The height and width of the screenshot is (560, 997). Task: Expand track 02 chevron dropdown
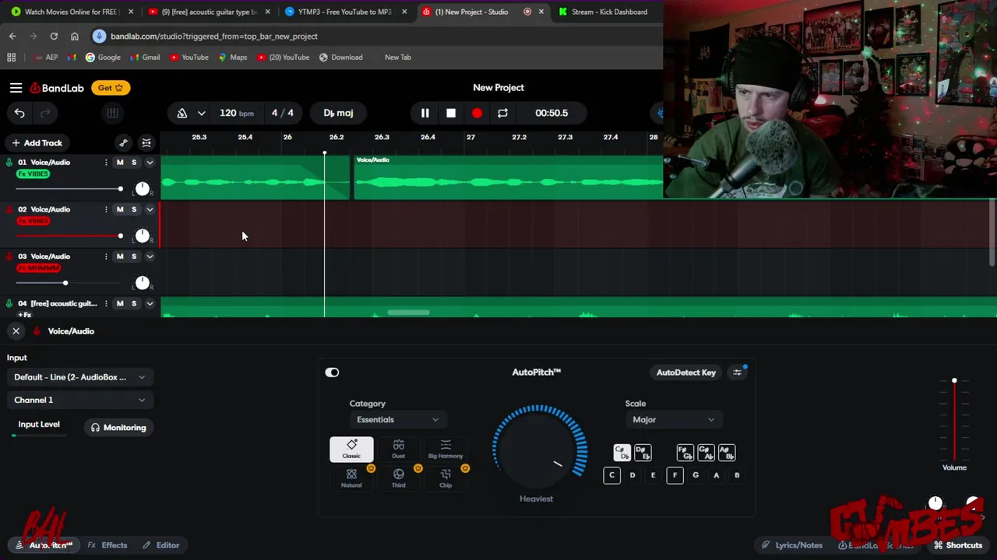(x=150, y=209)
